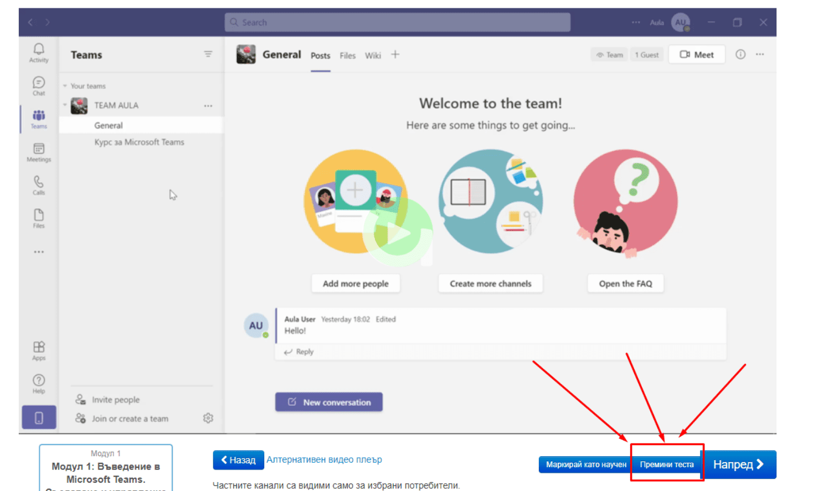Open Алтернативен видео плеър link
This screenshot has height=491, width=813.
324,459
